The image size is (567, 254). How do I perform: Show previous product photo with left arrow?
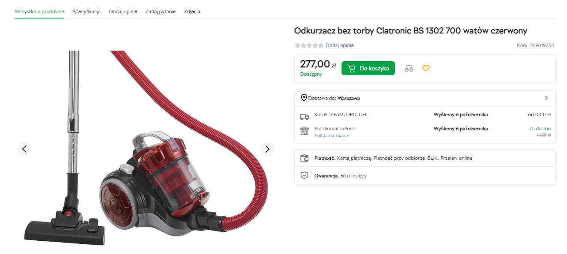[x=24, y=149]
